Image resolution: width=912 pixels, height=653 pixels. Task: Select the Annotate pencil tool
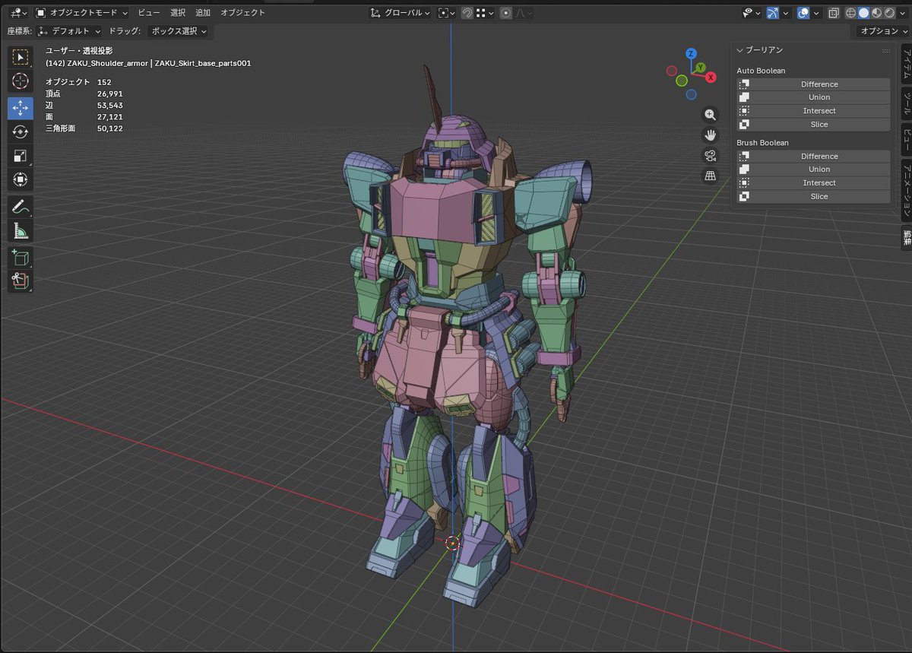point(21,206)
